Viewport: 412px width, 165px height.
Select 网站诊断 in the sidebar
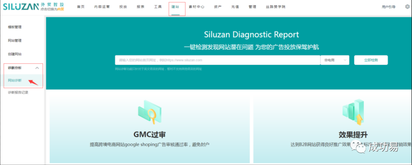coord(15,80)
